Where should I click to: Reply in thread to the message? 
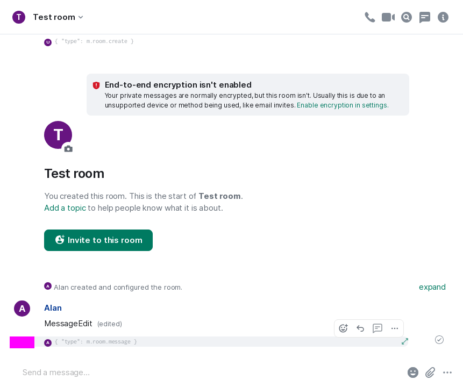coord(377,328)
